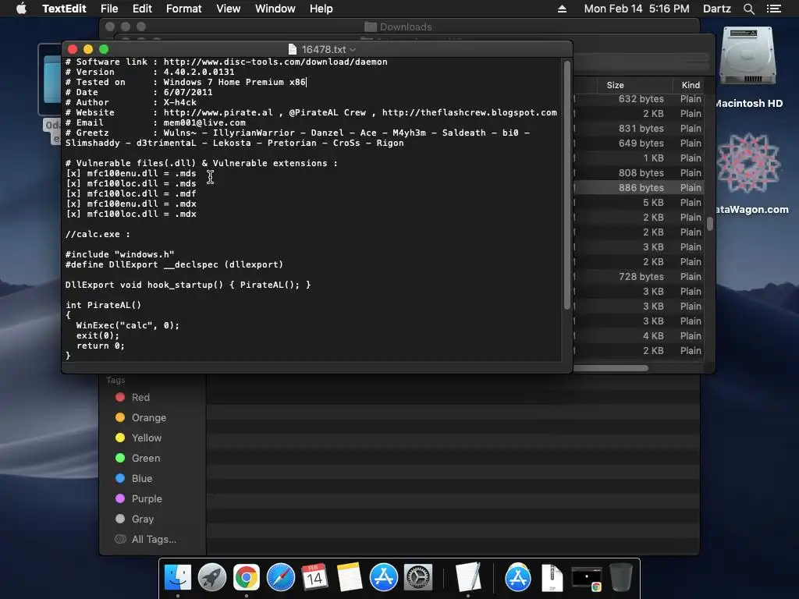The height and width of the screenshot is (599, 799).
Task: Open the Window menu
Action: tap(275, 9)
